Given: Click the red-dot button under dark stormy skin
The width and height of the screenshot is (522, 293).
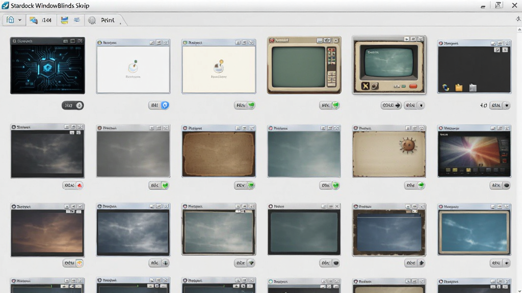Looking at the screenshot, I should coord(73,185).
